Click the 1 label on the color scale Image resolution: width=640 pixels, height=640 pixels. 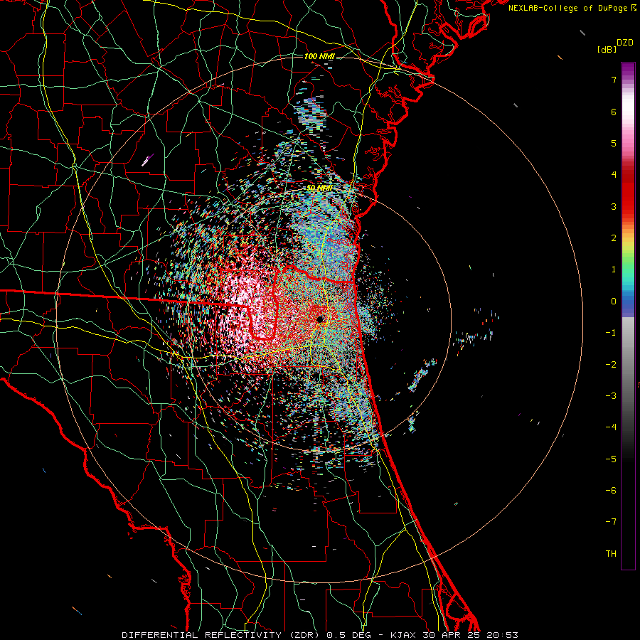614,270
